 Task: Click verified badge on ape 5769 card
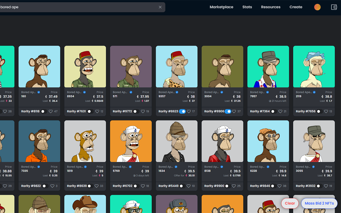pyautogui.click(x=130, y=167)
